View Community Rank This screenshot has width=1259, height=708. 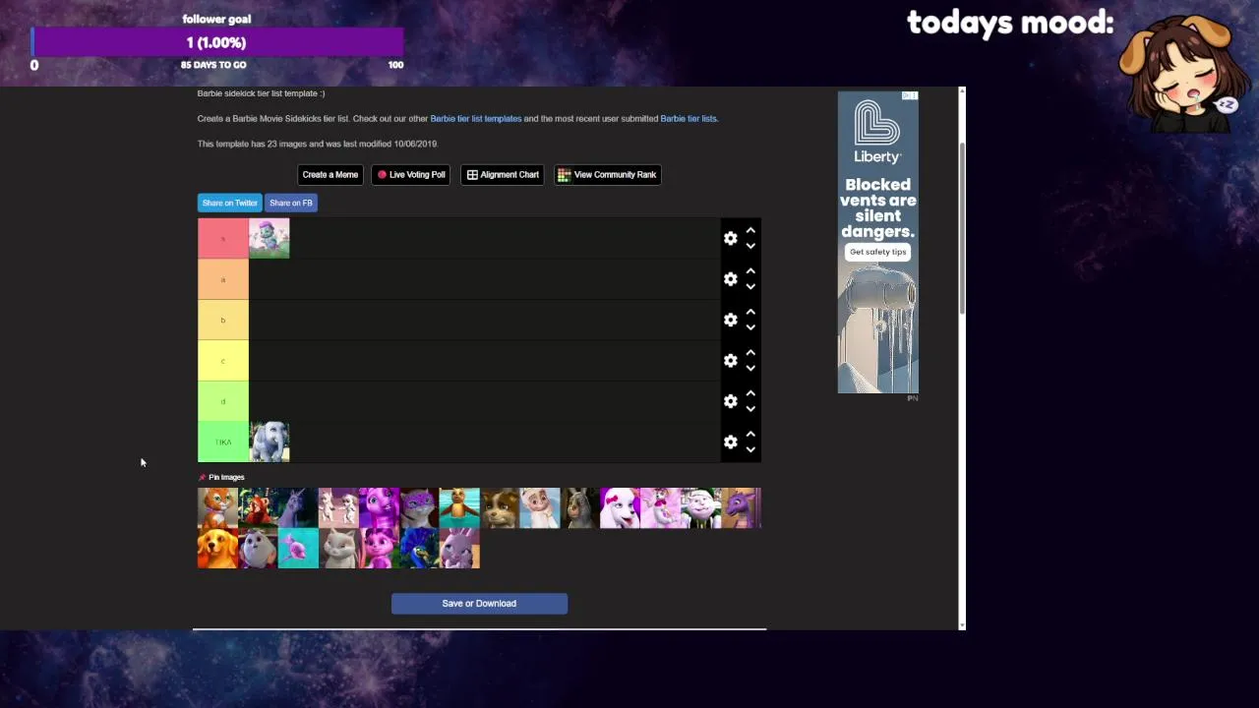607,175
